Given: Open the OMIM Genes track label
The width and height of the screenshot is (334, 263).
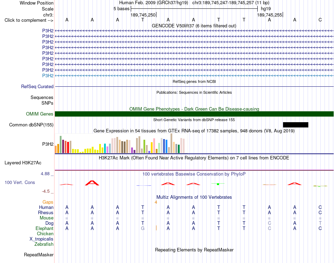Looking at the screenshot, I should pyautogui.click(x=40, y=114).
